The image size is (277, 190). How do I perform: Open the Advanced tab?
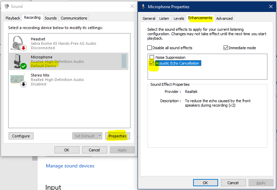(x=224, y=18)
